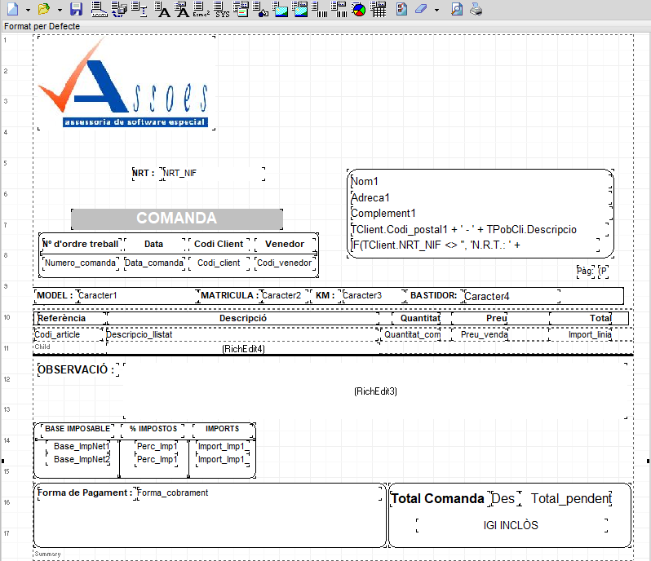
Task: Select the grey COMANDA title box
Action: (177, 219)
